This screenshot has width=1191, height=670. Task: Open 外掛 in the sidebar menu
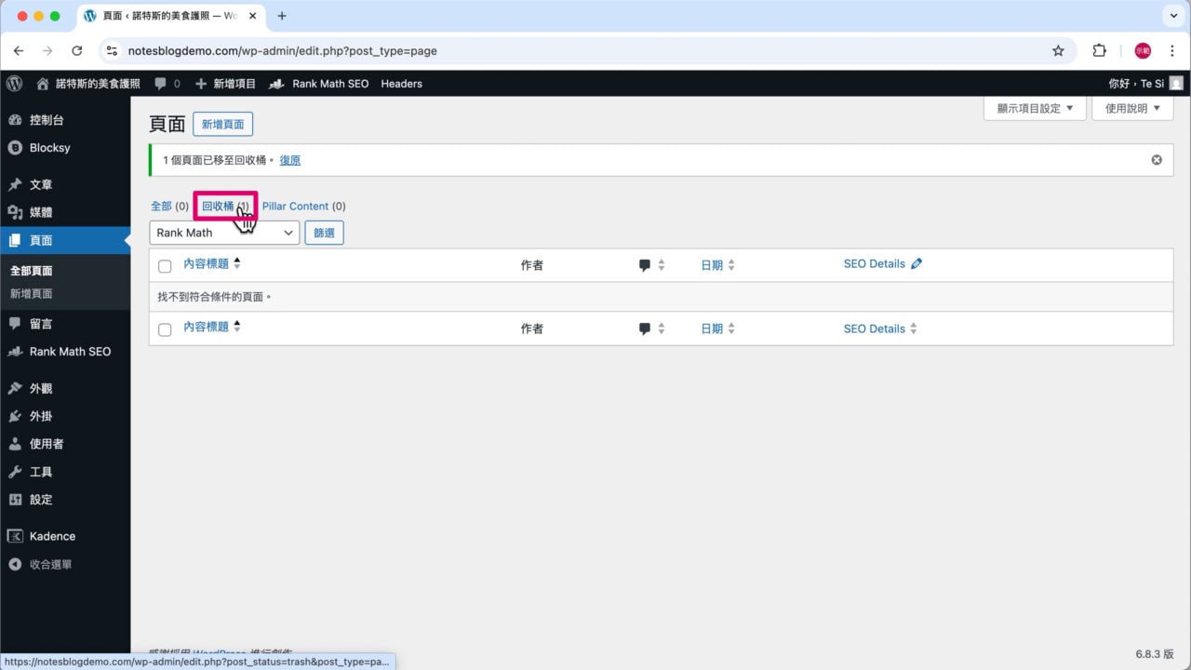pos(41,416)
